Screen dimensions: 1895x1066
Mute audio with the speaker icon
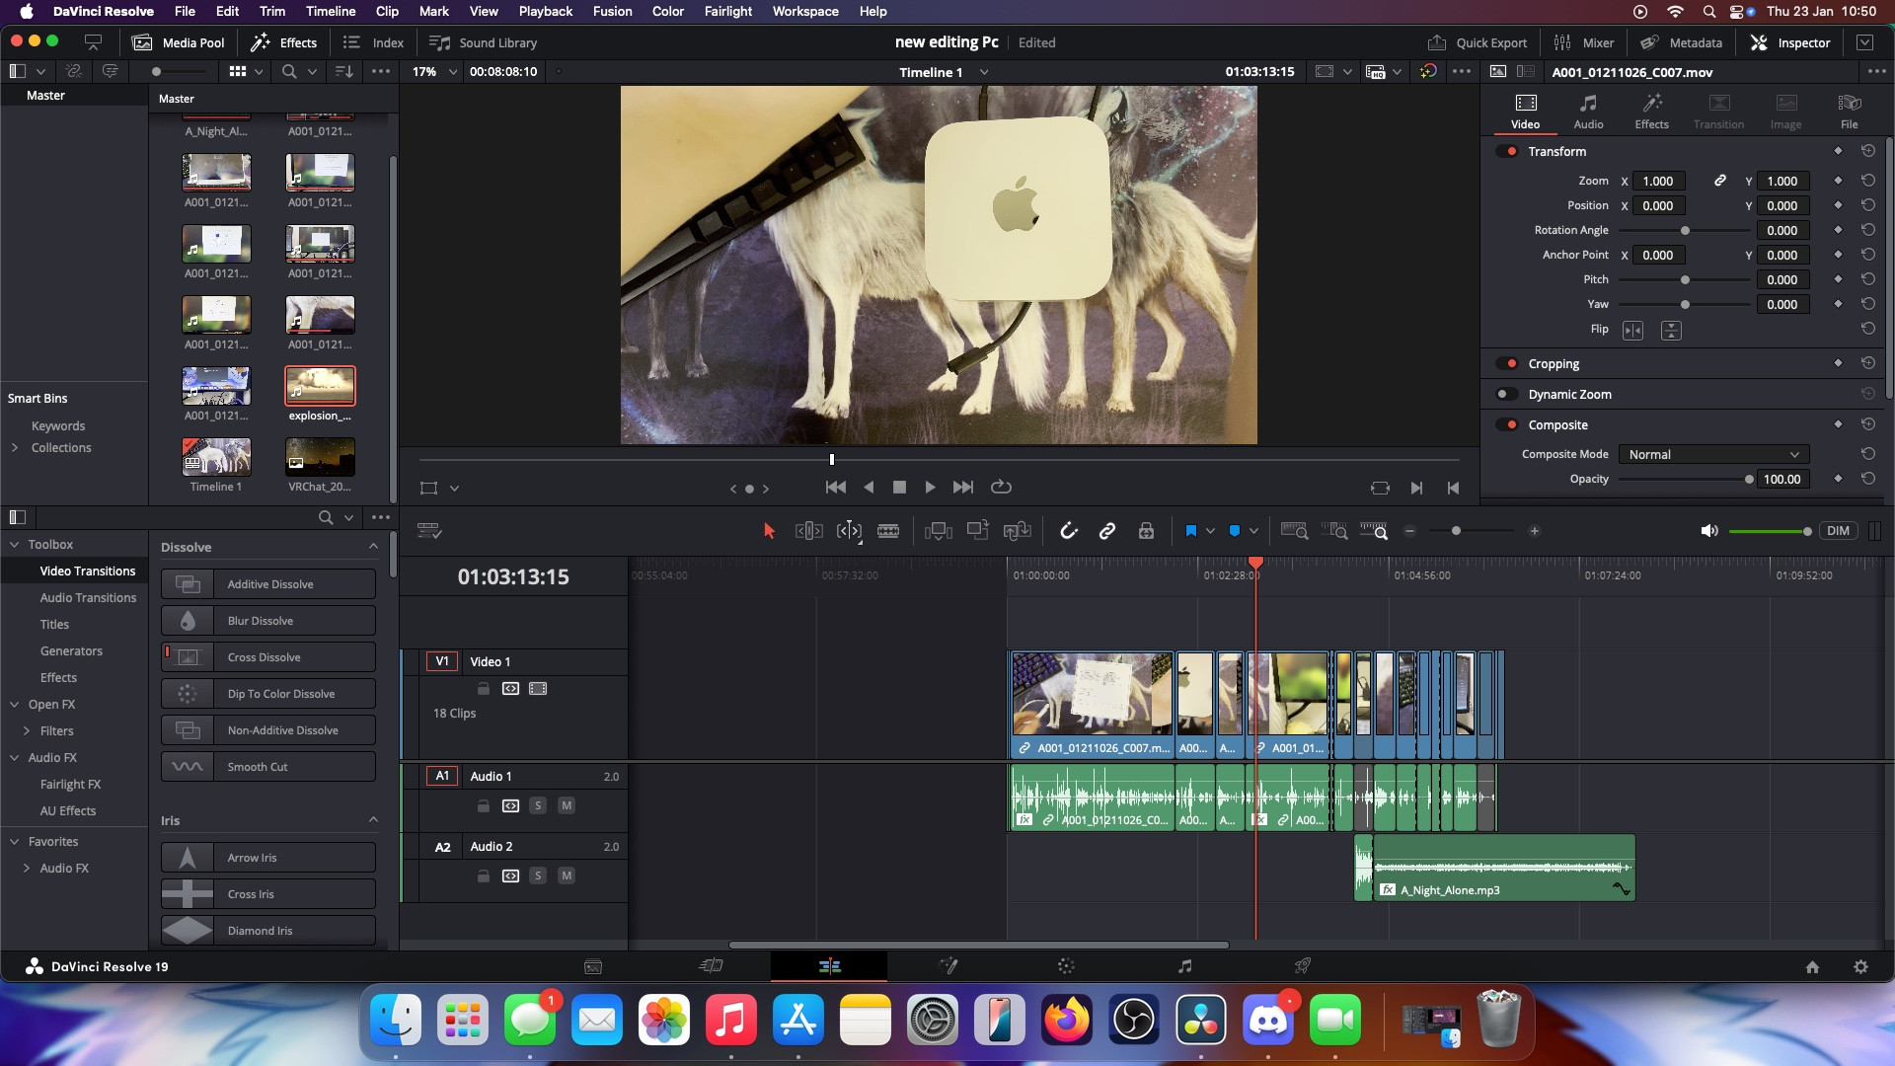click(x=1709, y=531)
